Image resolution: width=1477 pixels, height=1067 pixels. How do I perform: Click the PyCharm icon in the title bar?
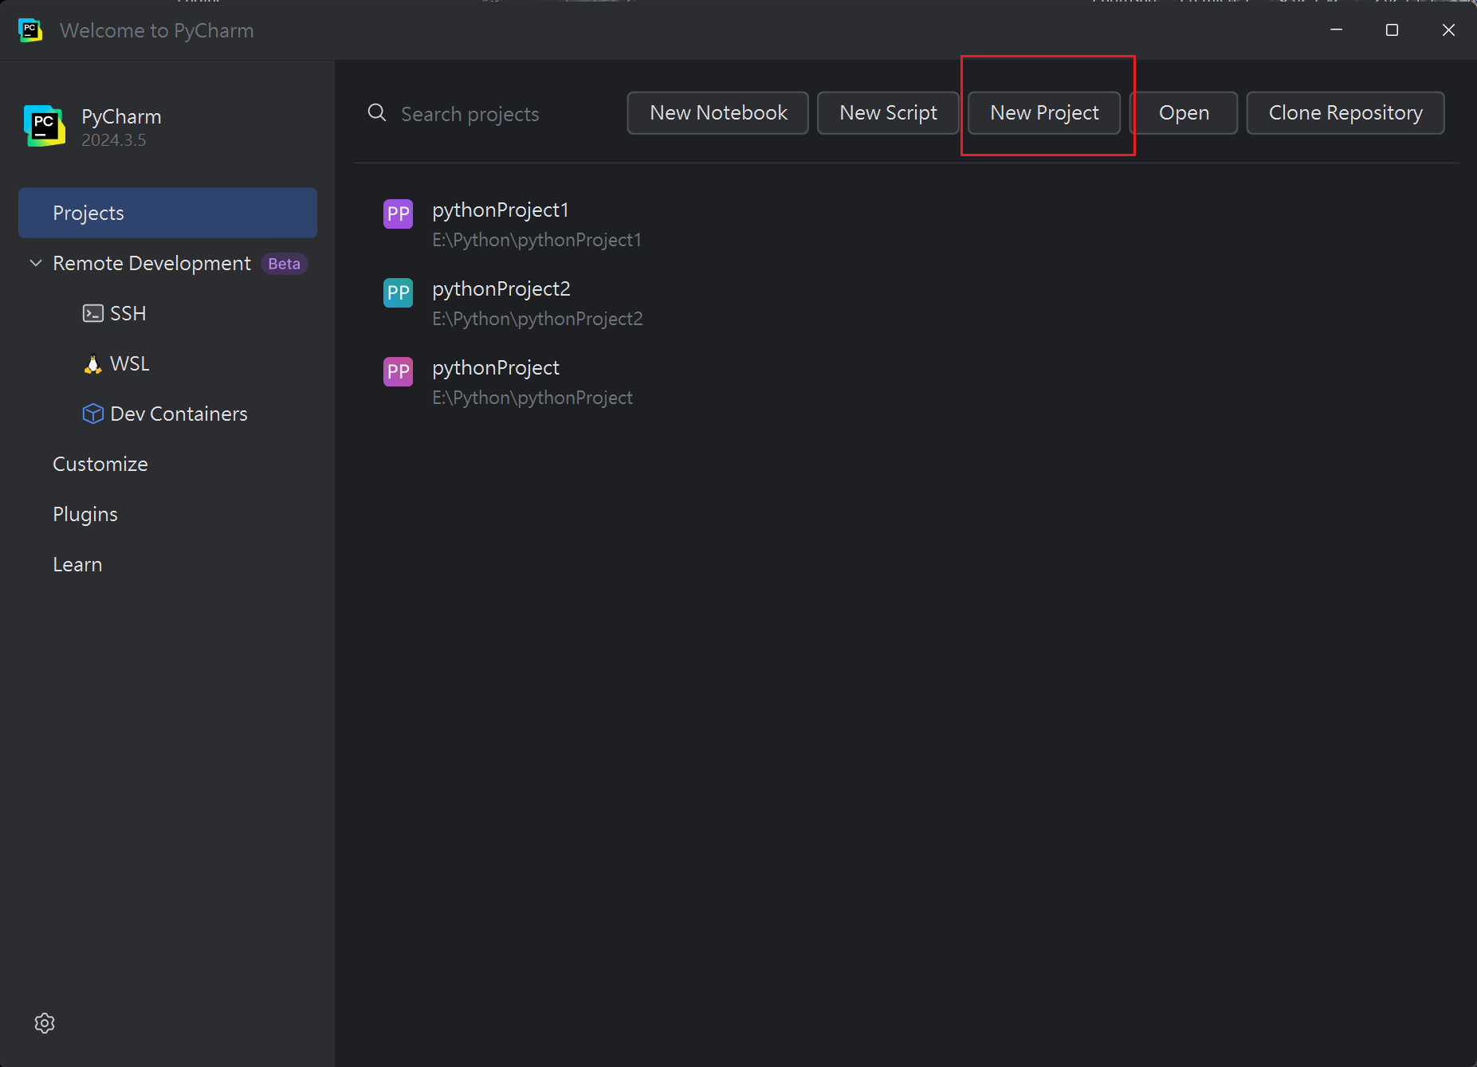tap(30, 30)
